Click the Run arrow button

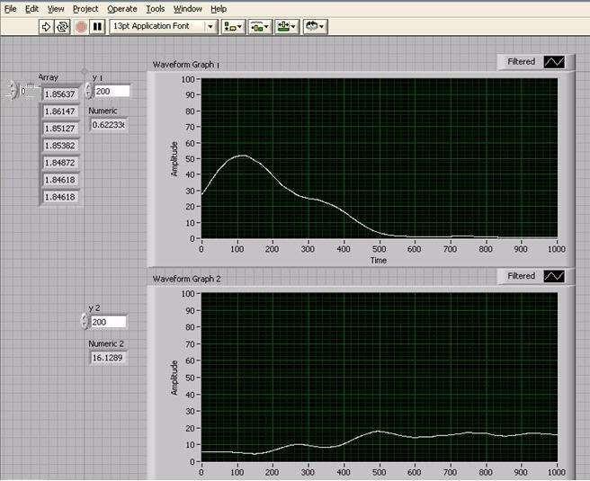pos(46,27)
